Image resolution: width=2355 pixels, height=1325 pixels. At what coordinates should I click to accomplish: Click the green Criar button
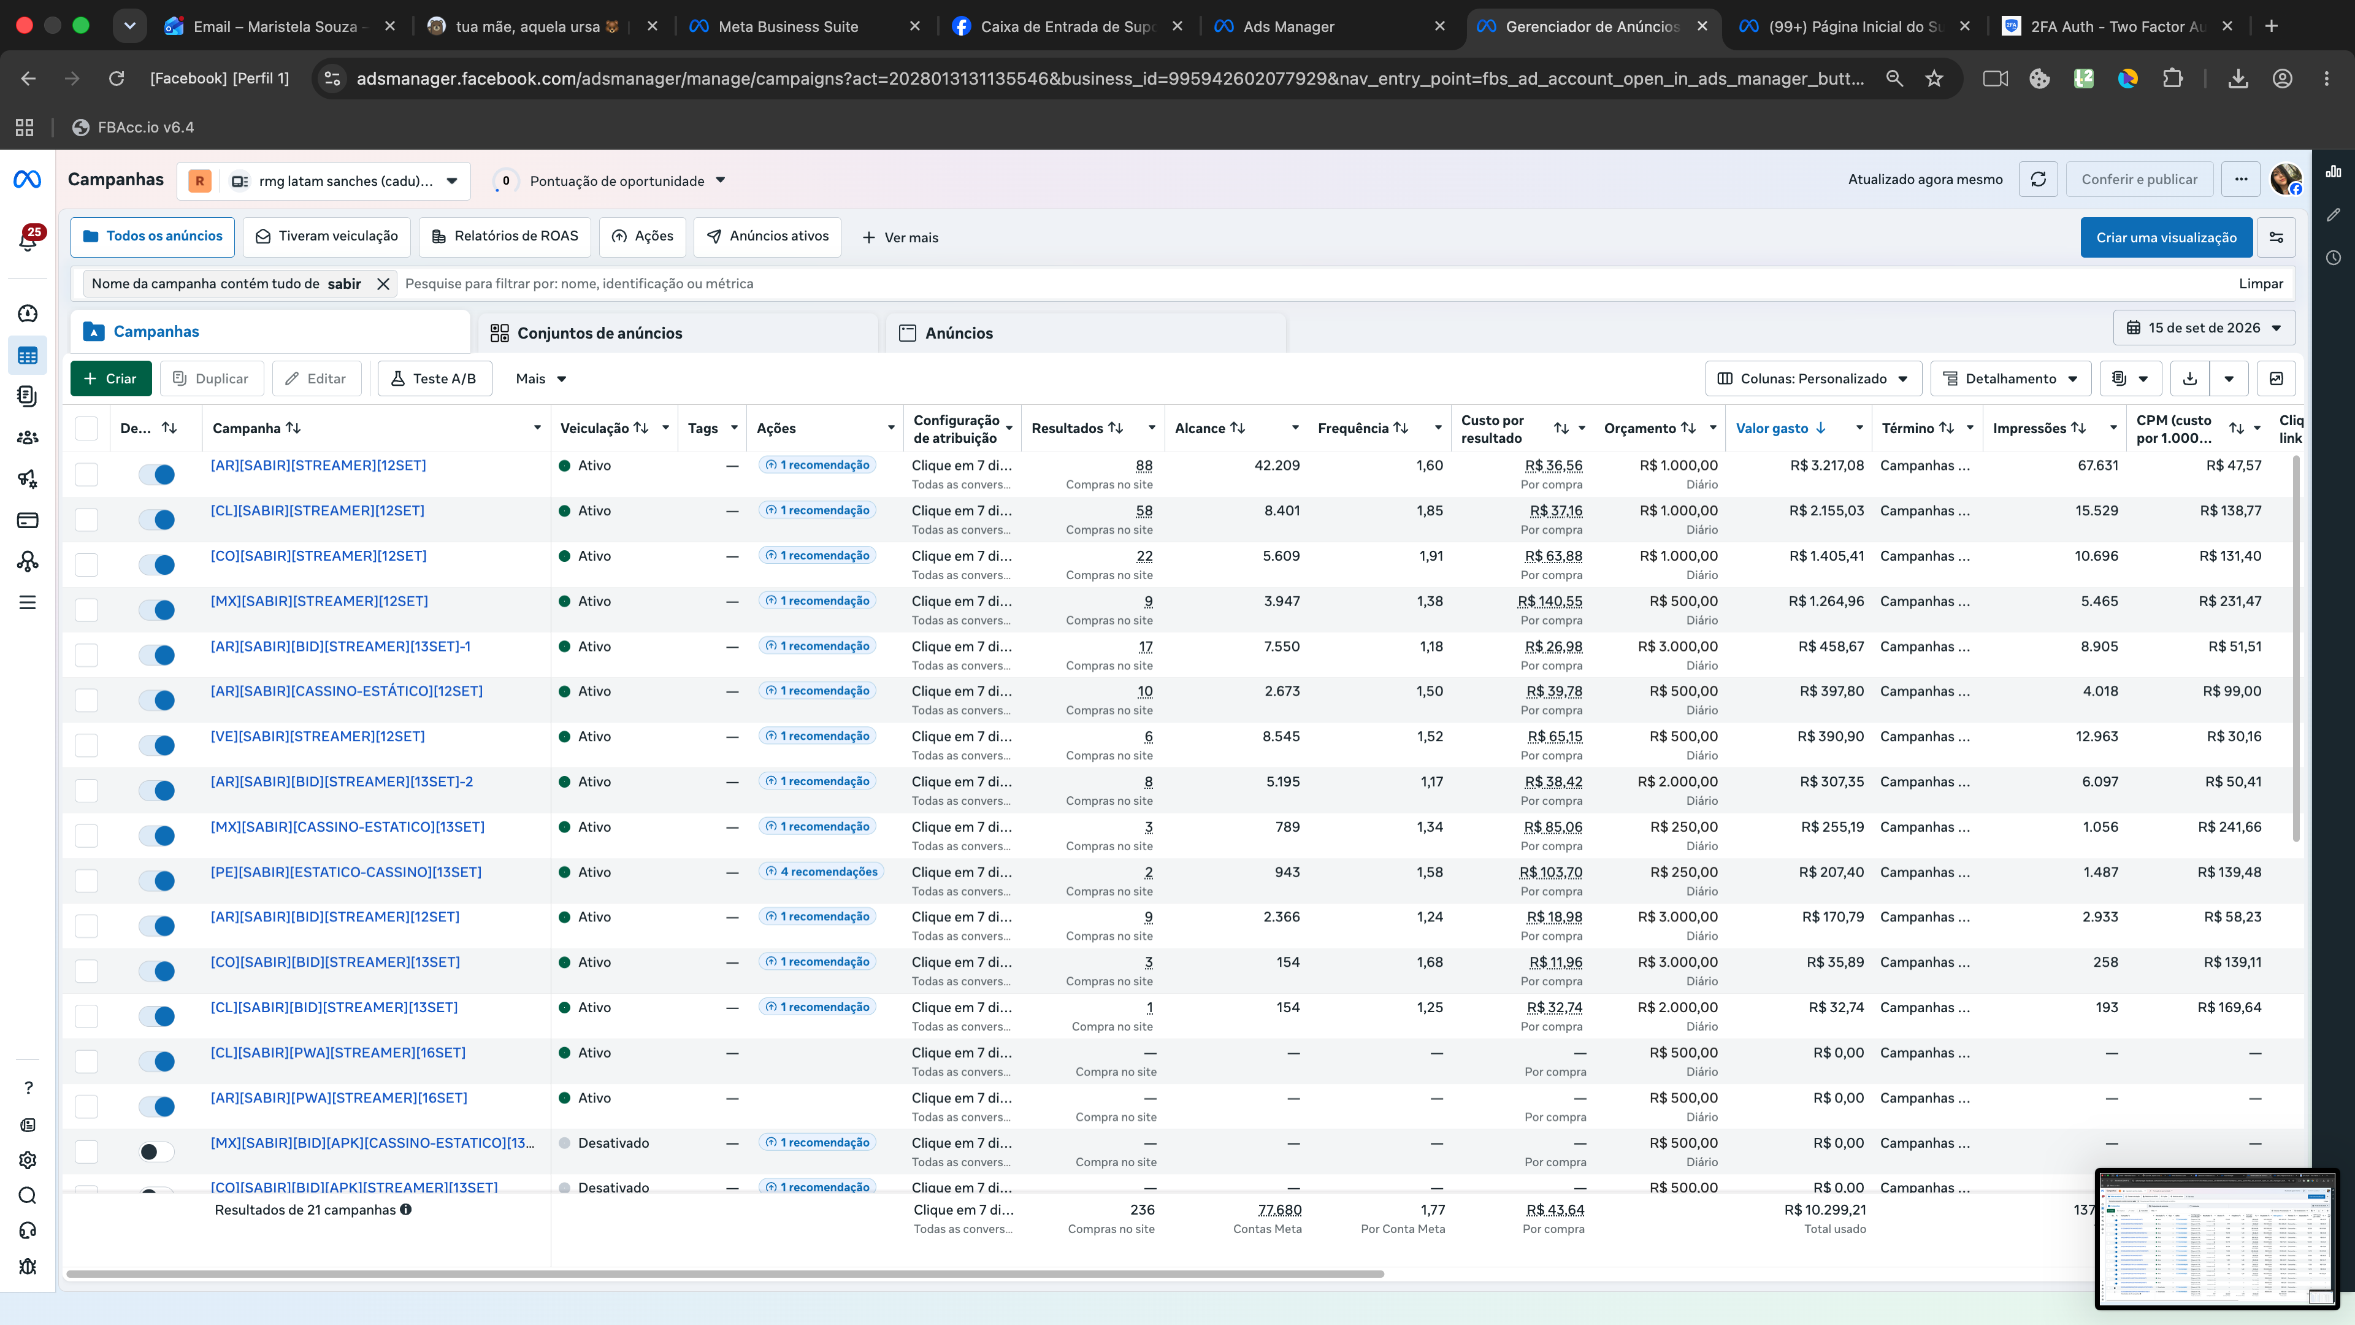click(x=110, y=378)
